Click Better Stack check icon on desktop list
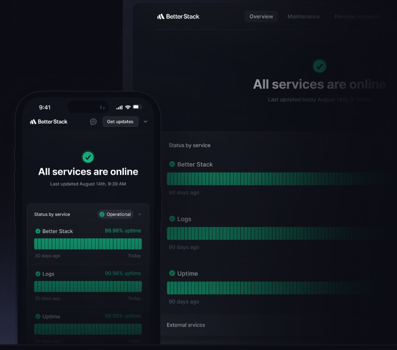The image size is (397, 350). 172,164
